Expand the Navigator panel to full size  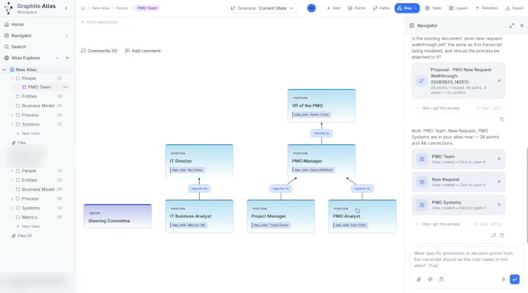[512, 25]
